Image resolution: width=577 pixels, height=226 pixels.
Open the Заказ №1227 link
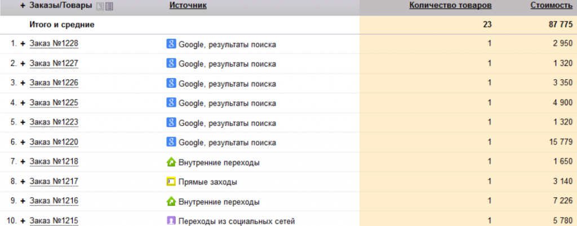(x=54, y=64)
